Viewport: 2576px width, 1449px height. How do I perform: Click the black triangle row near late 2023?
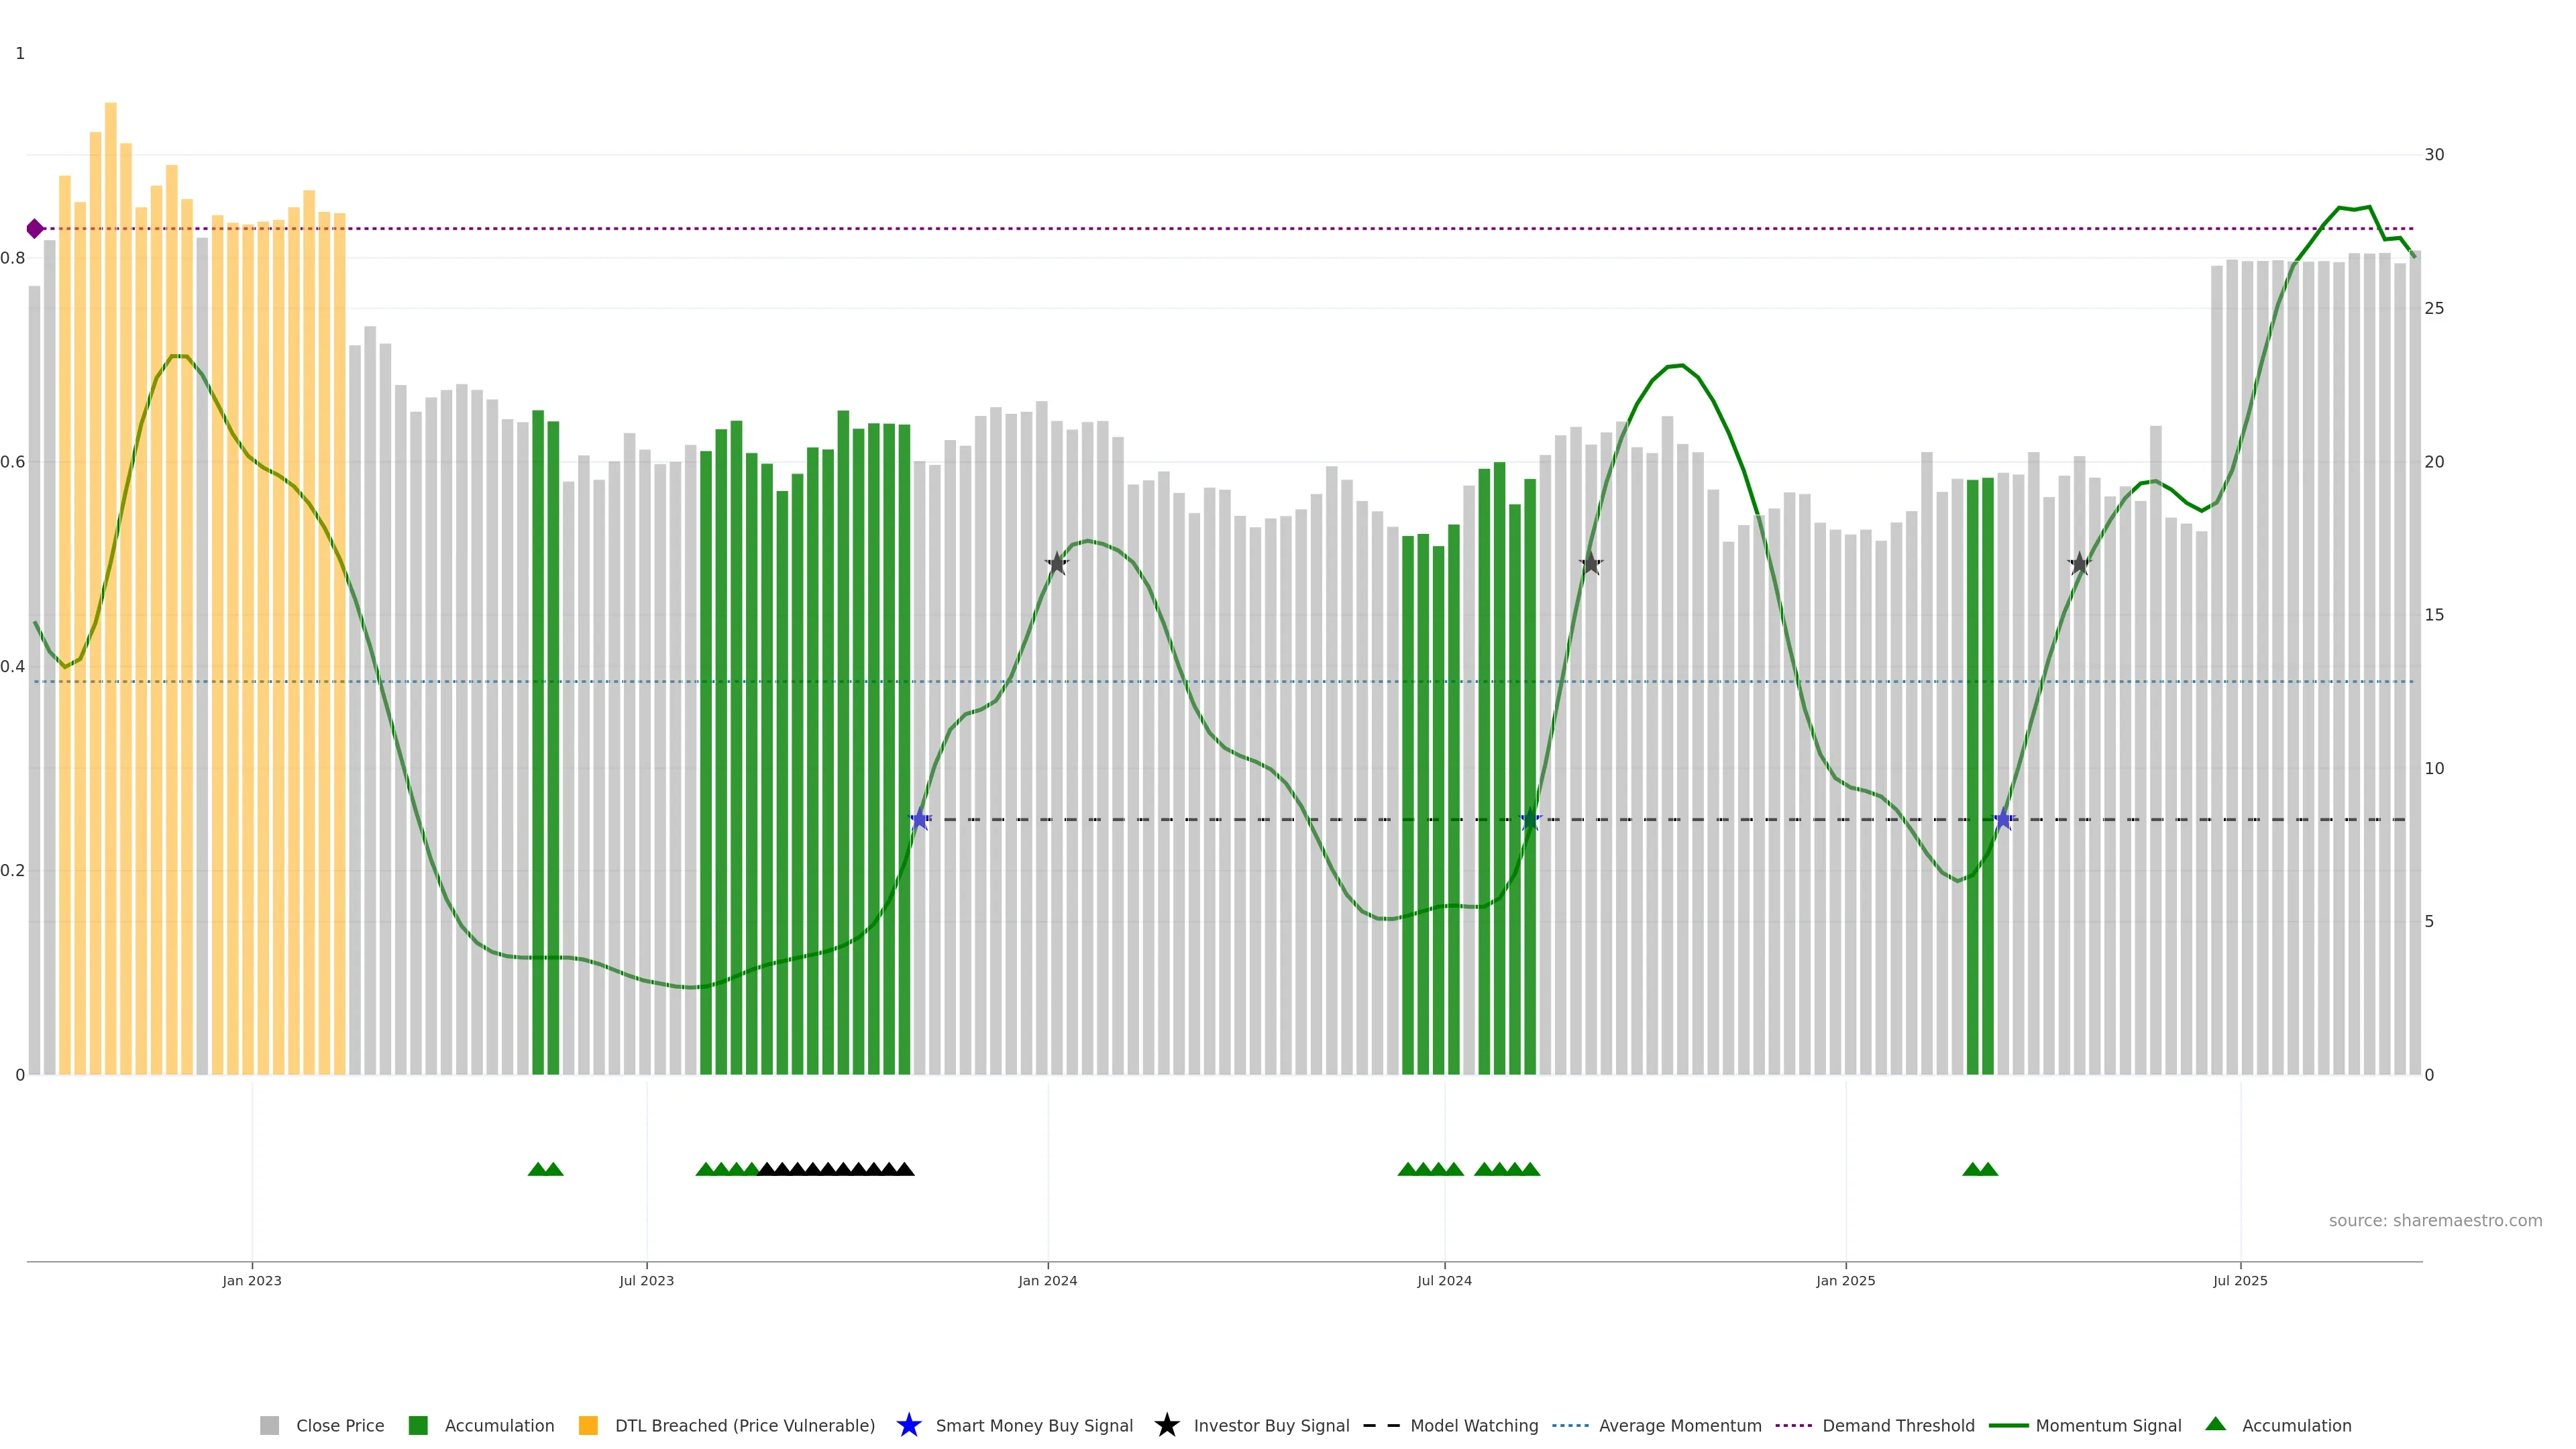tap(835, 1169)
